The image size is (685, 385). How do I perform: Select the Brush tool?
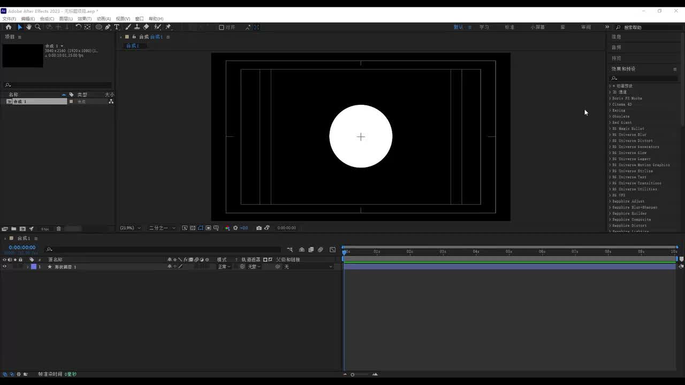(x=128, y=27)
